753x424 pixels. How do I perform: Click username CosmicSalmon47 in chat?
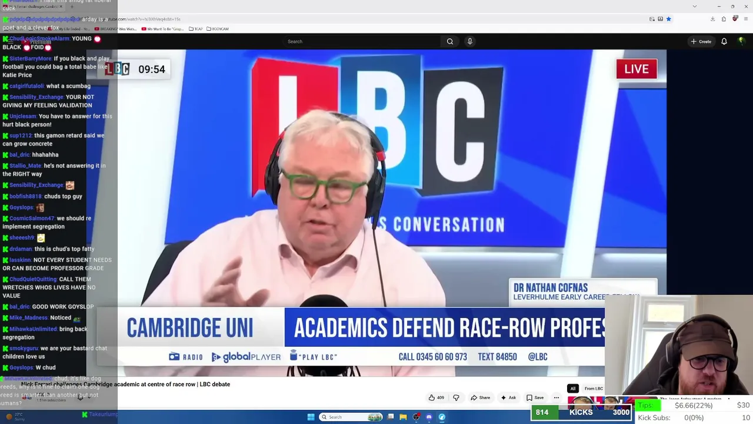click(32, 218)
